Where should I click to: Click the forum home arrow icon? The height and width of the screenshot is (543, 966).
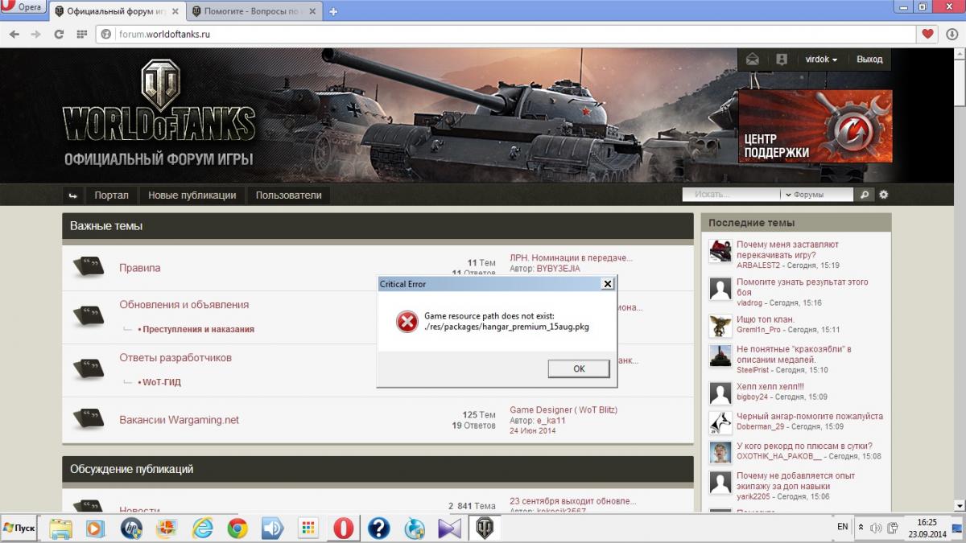pos(73,195)
